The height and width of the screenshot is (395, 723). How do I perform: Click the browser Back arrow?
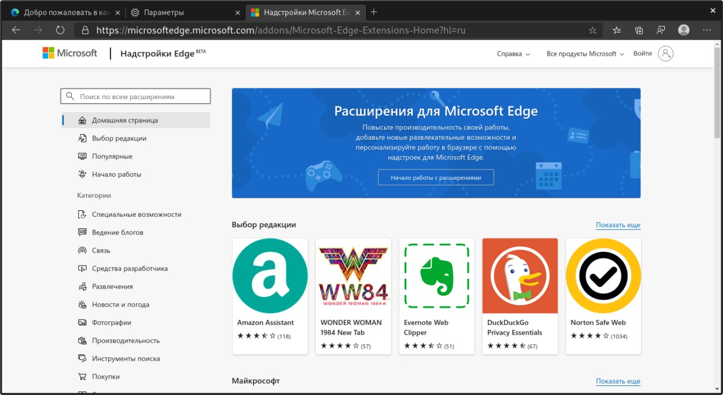[16, 30]
